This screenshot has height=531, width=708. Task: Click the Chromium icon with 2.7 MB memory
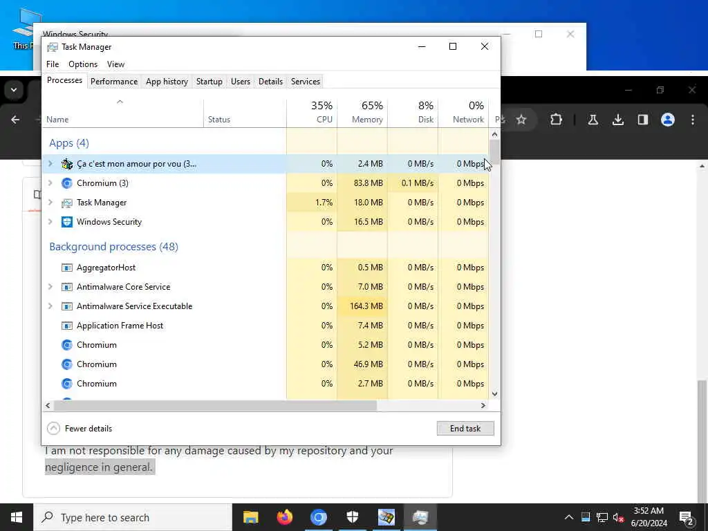67,384
